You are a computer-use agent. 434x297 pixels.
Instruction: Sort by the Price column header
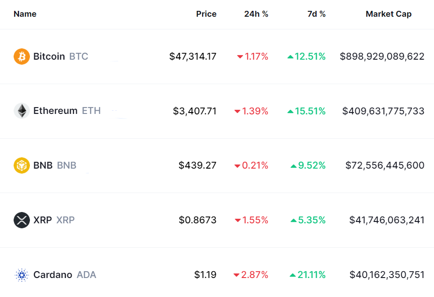206,14
